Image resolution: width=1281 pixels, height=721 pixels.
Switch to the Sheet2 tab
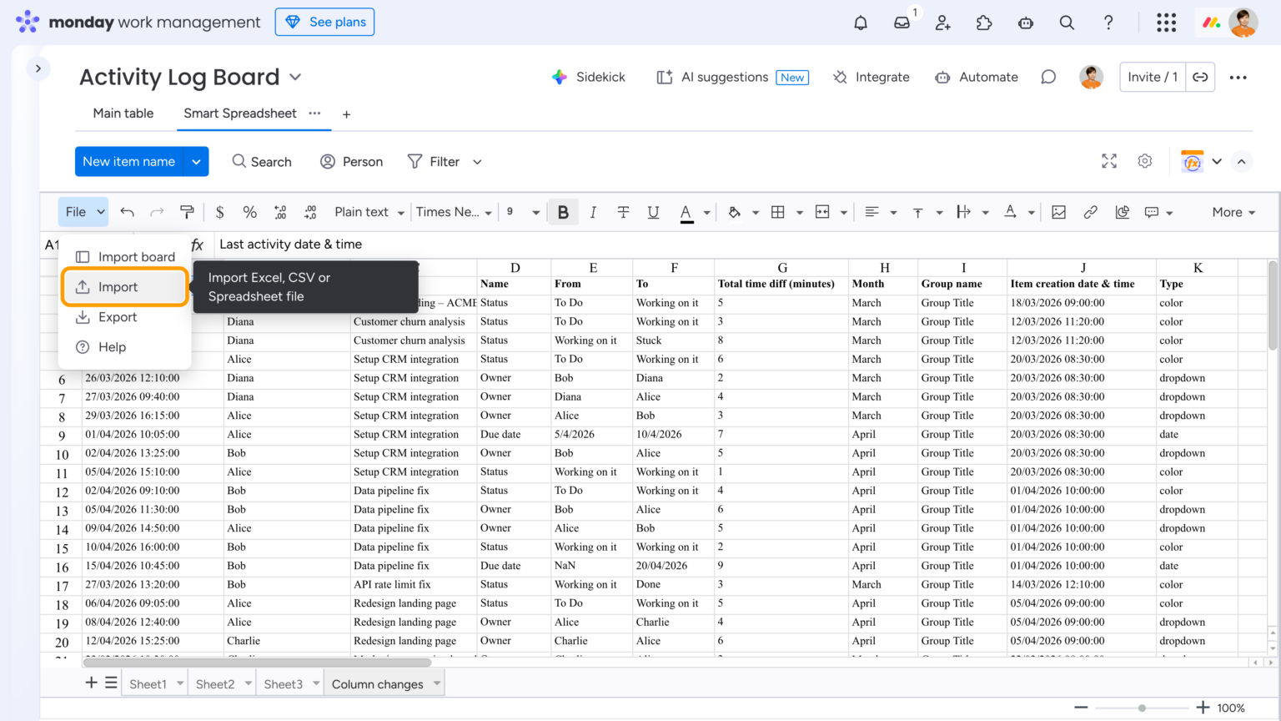[215, 684]
